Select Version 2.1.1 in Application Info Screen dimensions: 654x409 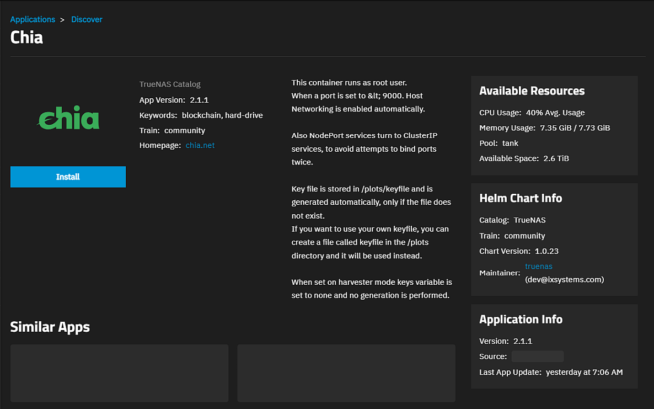[506, 341]
